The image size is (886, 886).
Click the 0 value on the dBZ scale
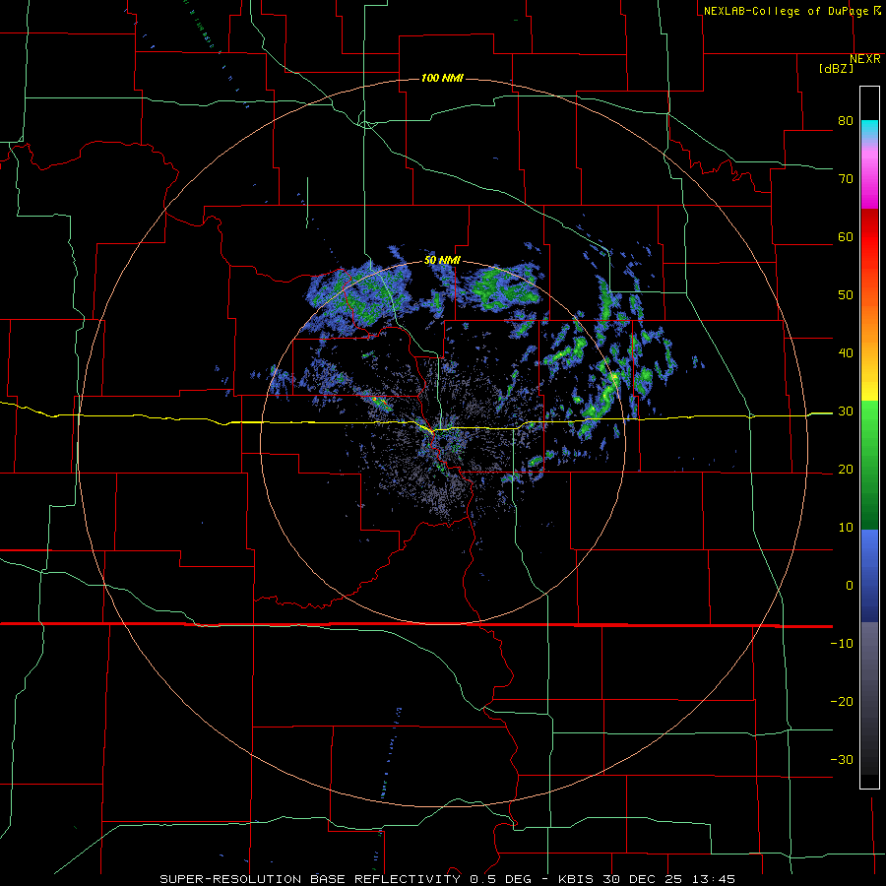(x=850, y=586)
